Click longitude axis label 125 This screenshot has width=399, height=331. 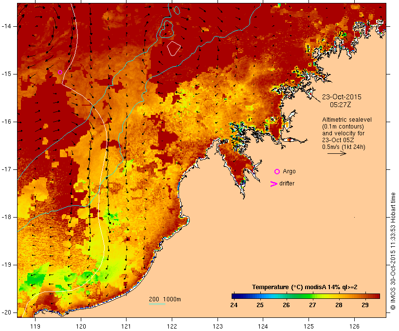tap(308, 326)
